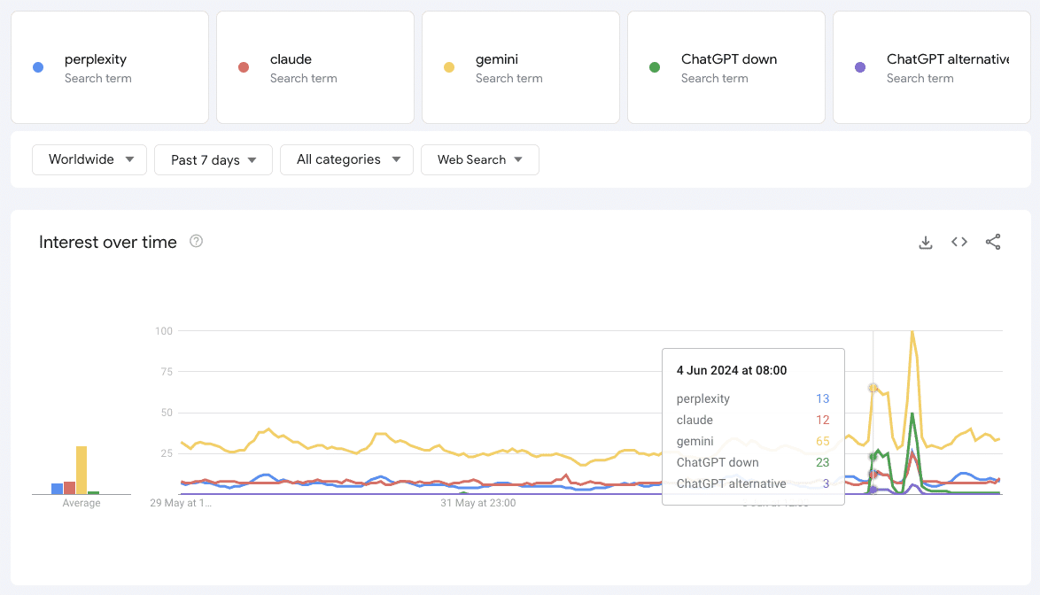Share the Interest over time chart
Image resolution: width=1040 pixels, height=595 pixels.
(993, 243)
